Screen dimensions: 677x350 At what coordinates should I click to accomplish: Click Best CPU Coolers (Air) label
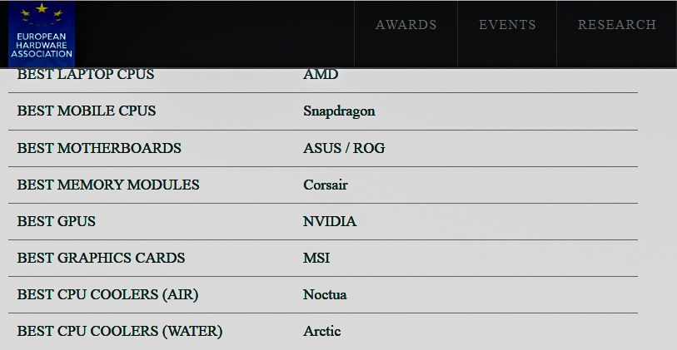(x=108, y=294)
